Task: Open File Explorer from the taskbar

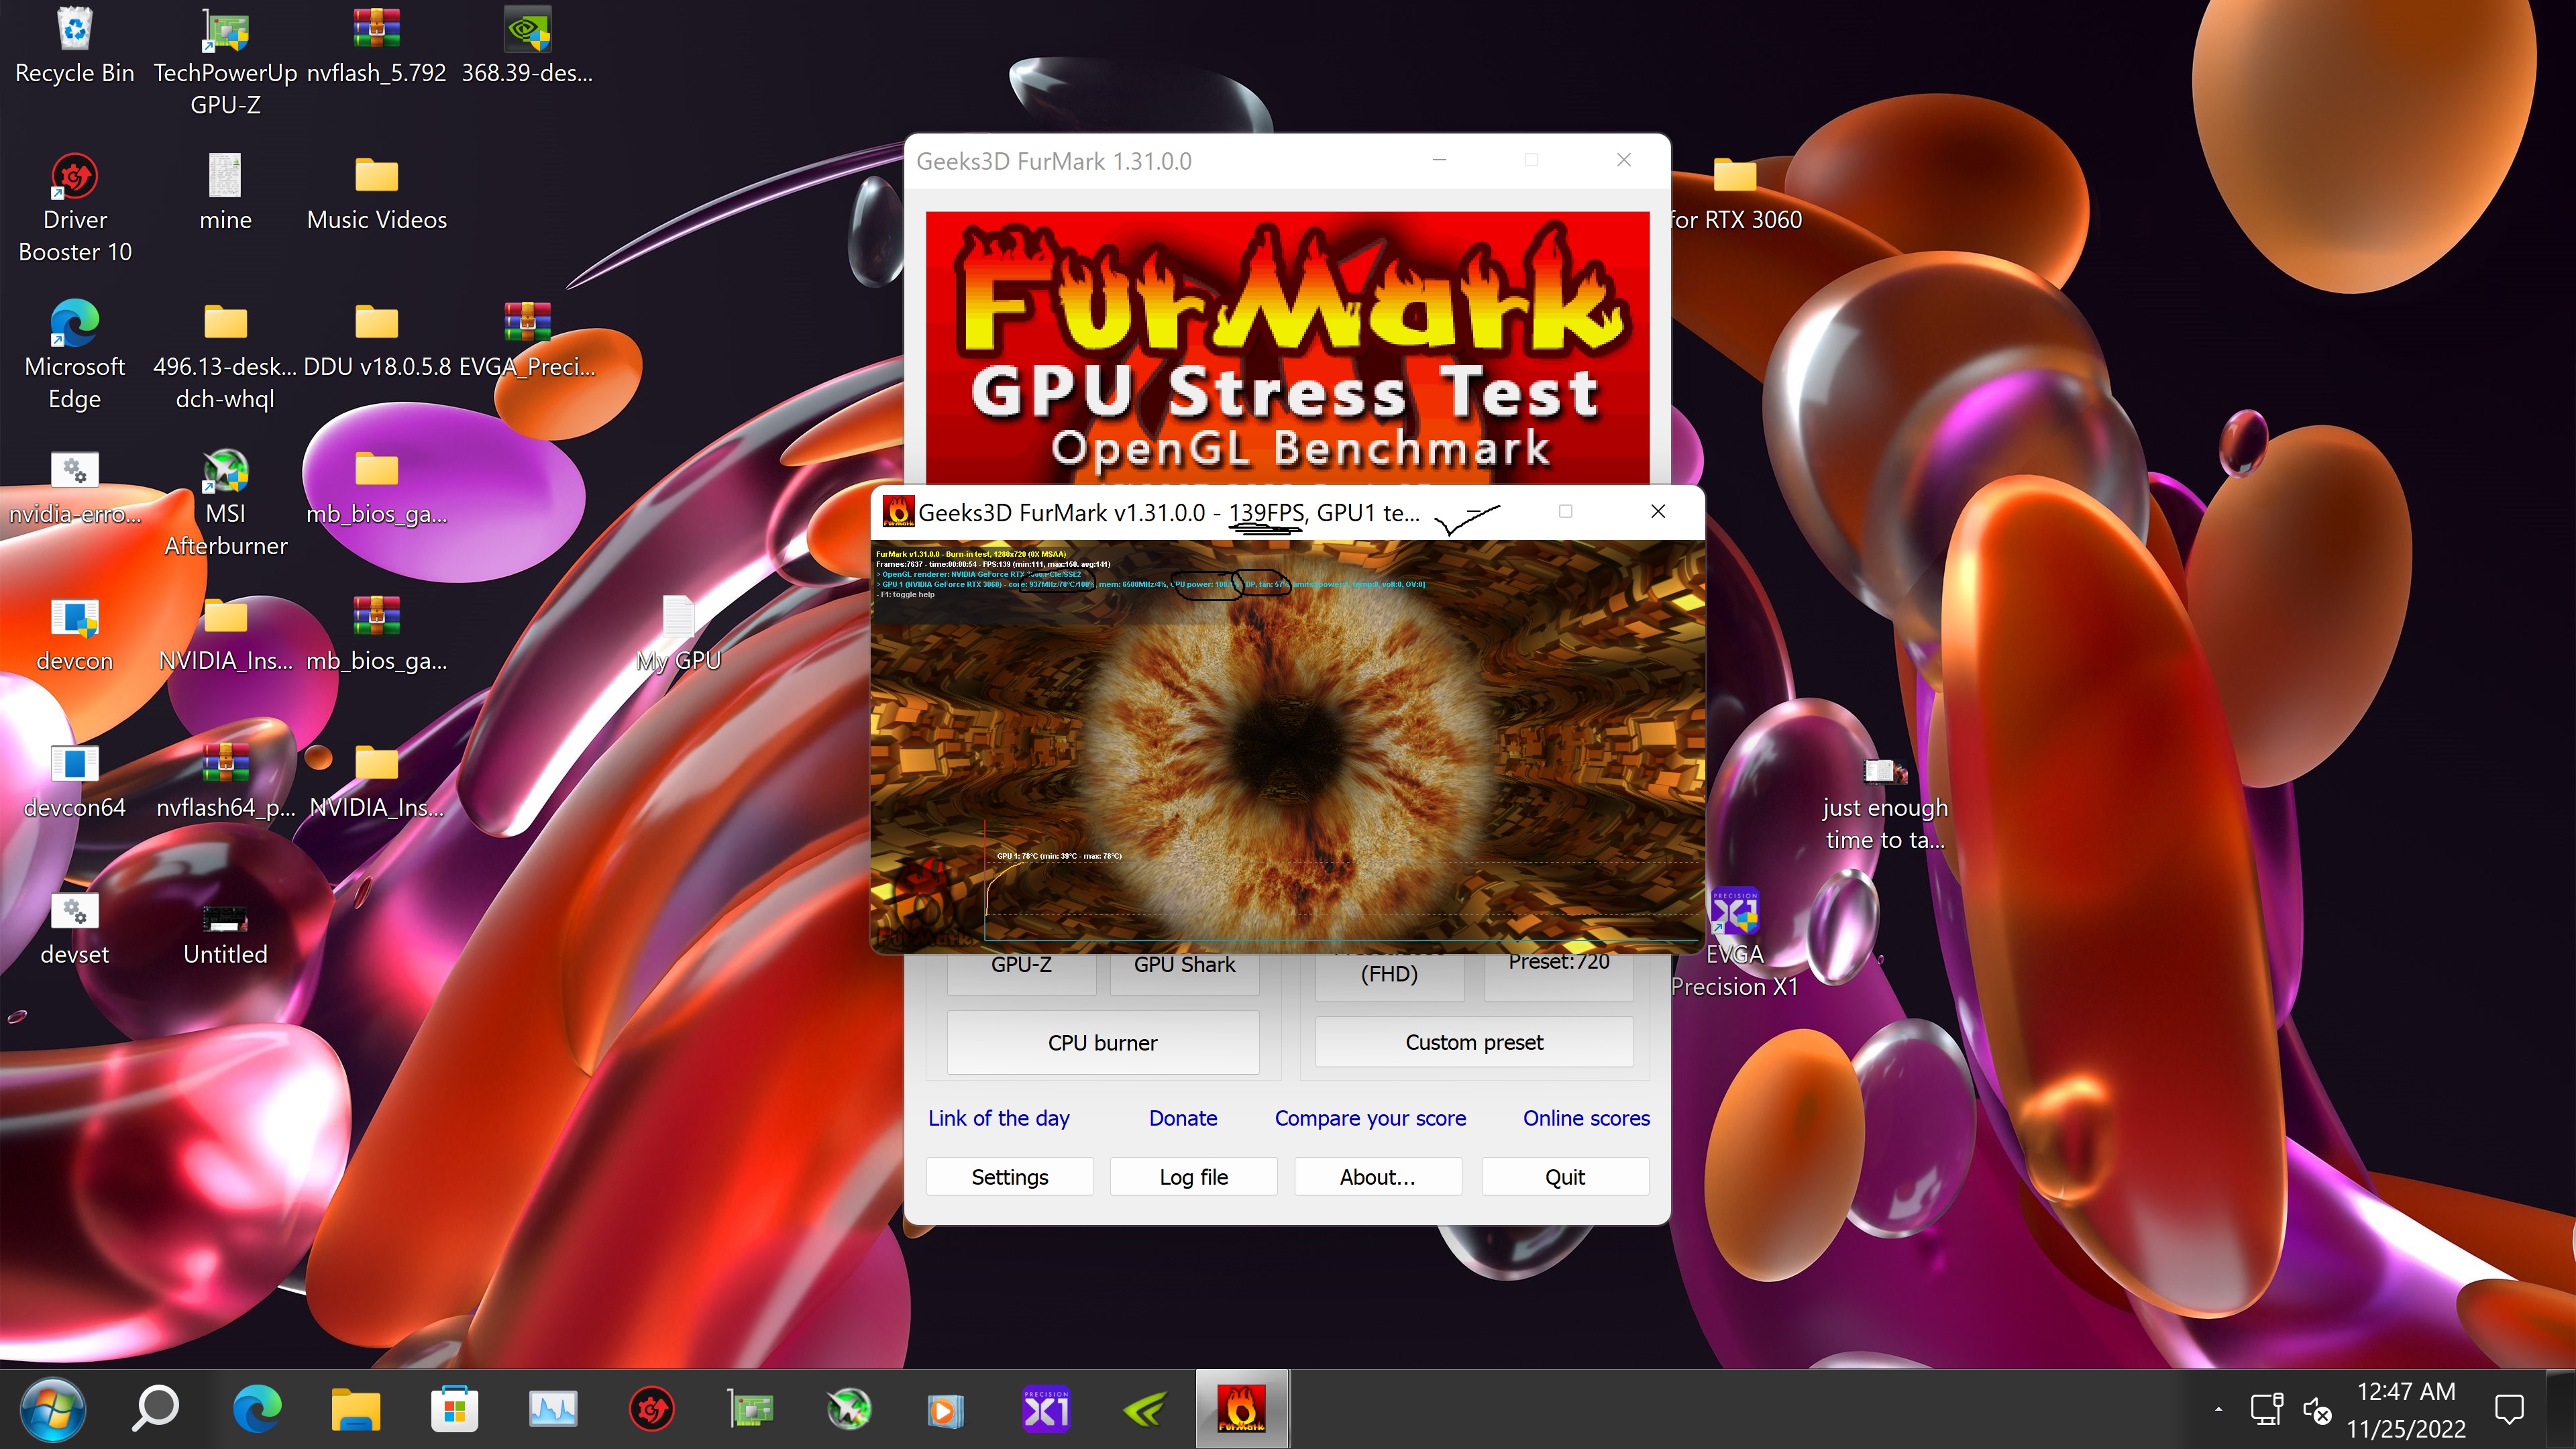Action: (355, 1409)
